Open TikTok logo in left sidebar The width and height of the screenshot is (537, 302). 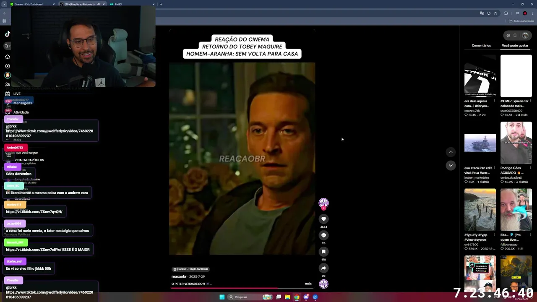7,34
